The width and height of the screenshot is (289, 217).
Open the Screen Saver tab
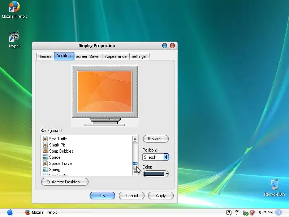coord(88,56)
